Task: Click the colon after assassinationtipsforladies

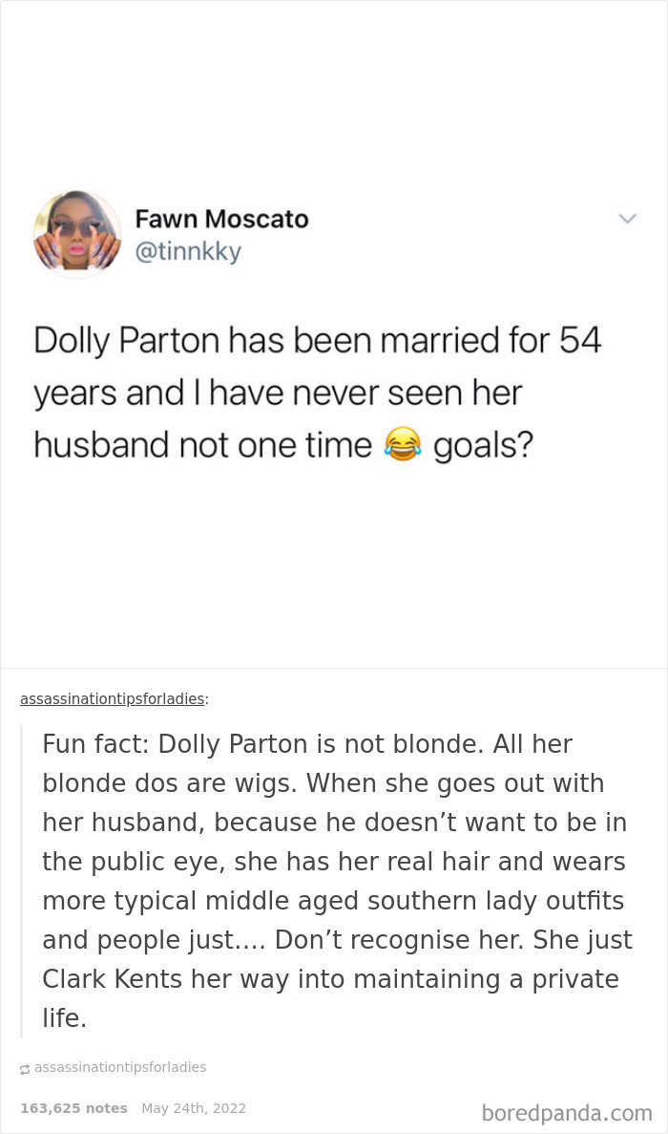Action: [x=206, y=698]
